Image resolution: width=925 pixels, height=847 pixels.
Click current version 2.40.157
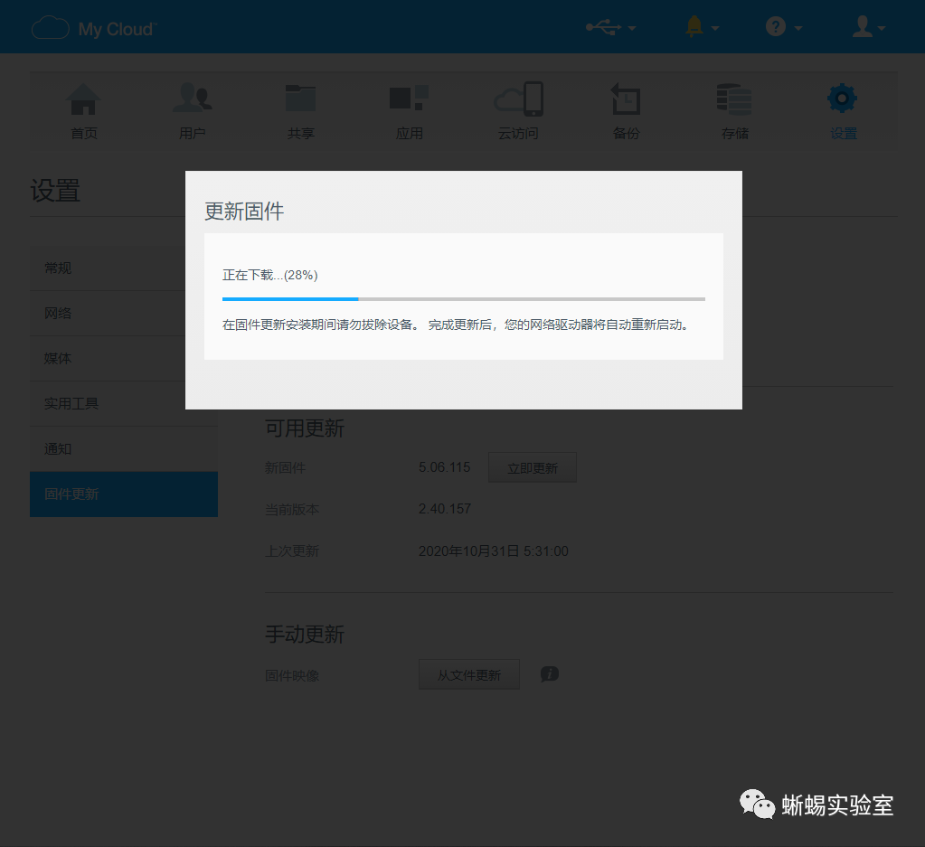[x=444, y=508]
